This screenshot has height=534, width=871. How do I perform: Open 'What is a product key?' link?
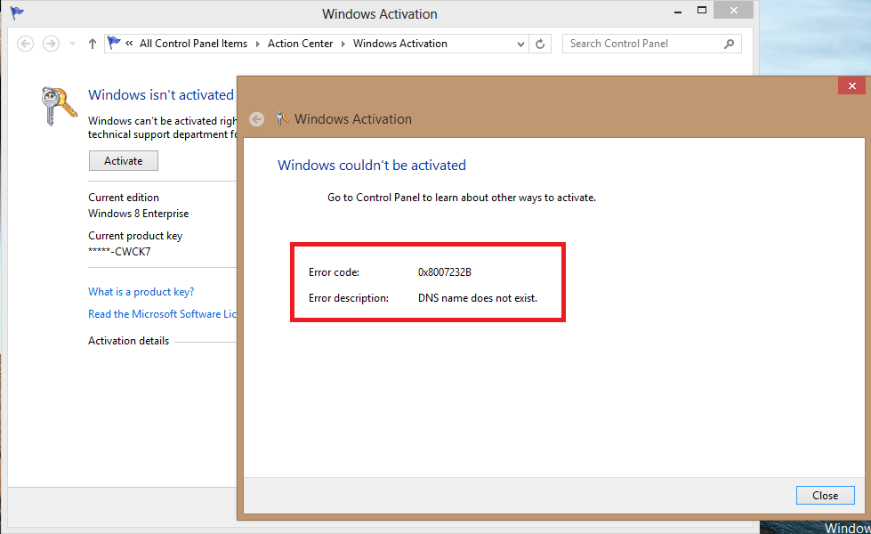[x=141, y=292]
